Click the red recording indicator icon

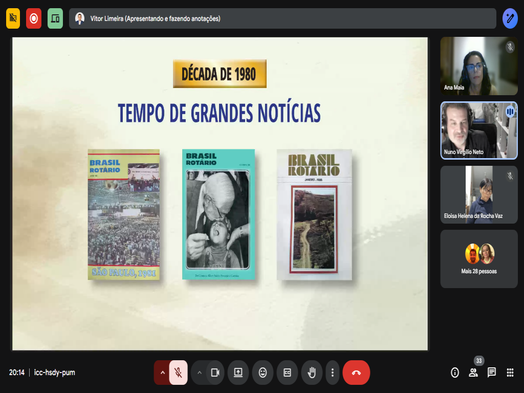tap(34, 18)
